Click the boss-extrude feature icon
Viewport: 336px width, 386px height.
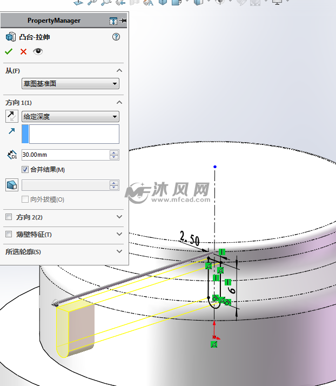tap(11, 37)
